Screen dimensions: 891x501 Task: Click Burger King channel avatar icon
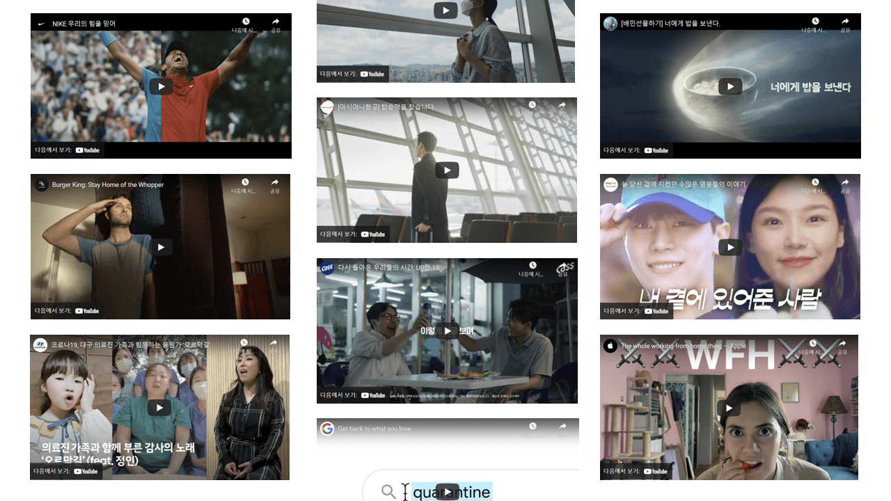point(42,185)
